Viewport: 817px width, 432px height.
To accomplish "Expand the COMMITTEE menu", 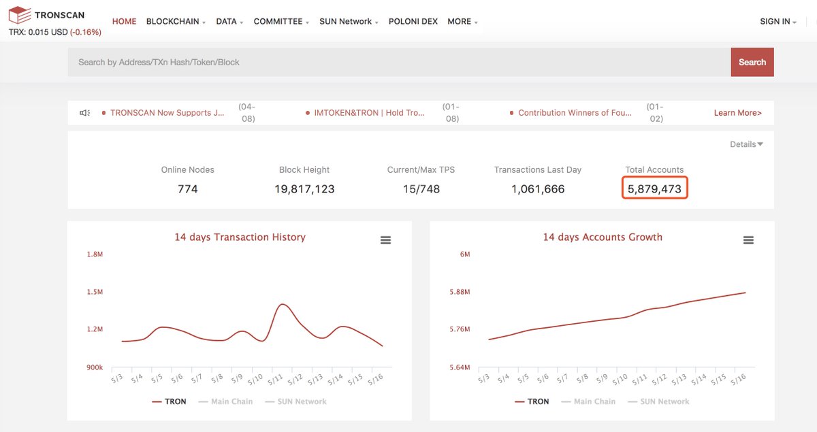I will tap(281, 21).
